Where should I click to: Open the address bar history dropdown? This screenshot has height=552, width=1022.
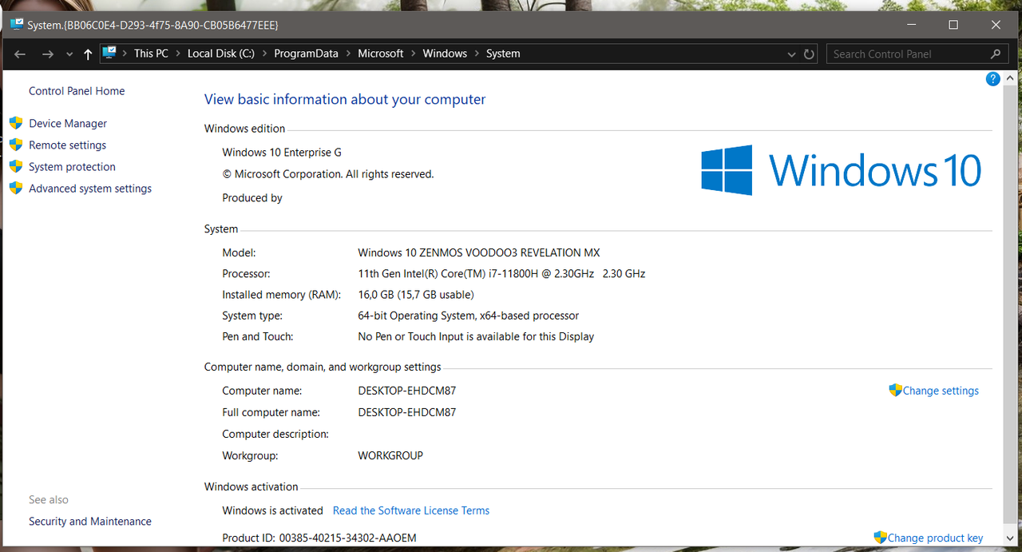click(x=791, y=54)
